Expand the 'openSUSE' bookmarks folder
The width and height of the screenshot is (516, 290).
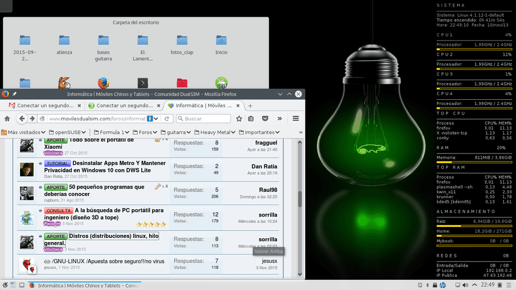coord(68,132)
